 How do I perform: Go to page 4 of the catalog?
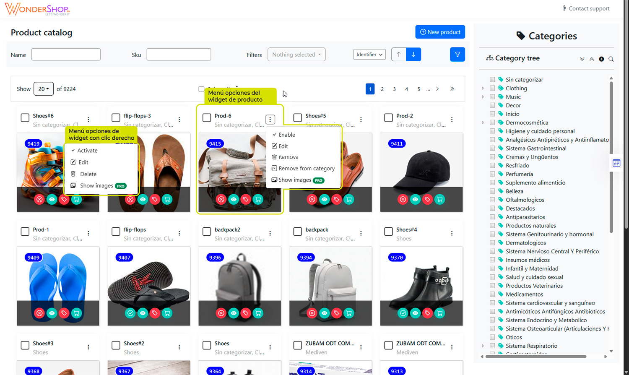(406, 89)
